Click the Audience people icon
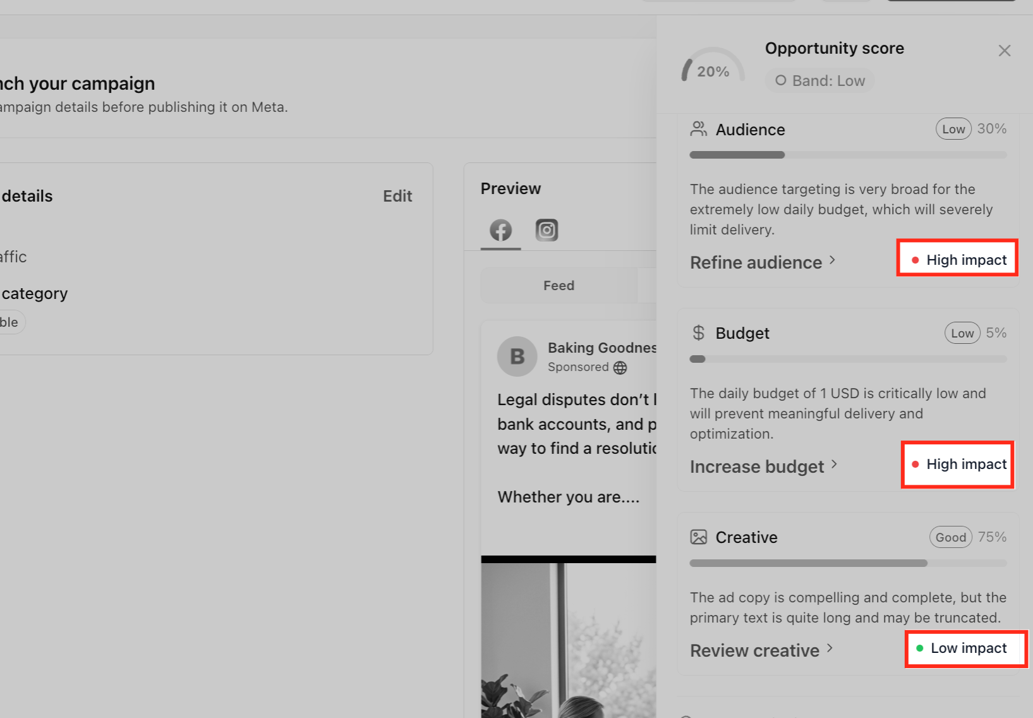This screenshot has width=1033, height=718. pos(698,129)
